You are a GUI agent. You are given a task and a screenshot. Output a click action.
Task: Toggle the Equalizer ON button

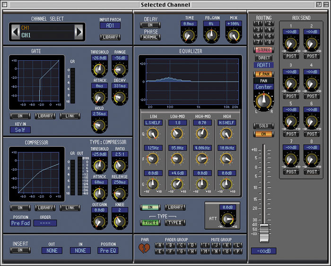point(150,207)
